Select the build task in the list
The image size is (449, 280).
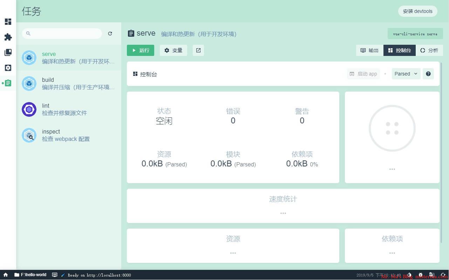[x=69, y=84]
